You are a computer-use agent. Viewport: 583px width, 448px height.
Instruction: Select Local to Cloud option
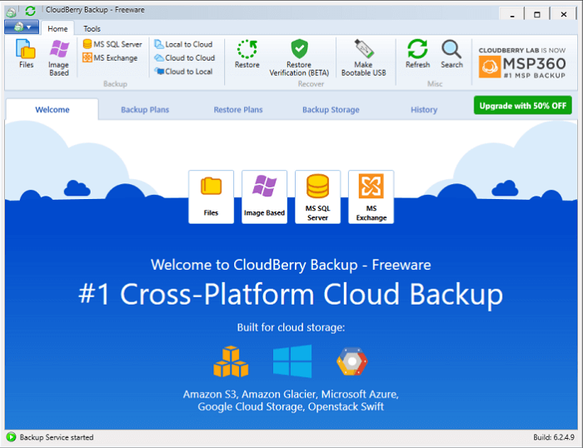(x=183, y=44)
